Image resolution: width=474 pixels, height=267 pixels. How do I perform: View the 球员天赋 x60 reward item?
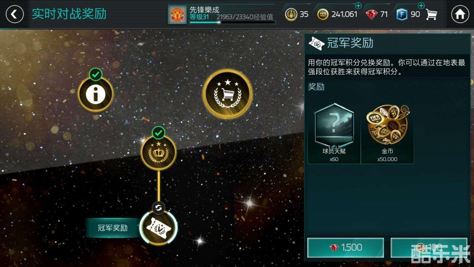coord(334,133)
